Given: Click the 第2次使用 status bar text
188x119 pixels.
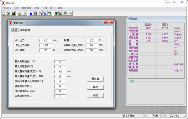Looking at the screenshot, I should (x=129, y=116).
